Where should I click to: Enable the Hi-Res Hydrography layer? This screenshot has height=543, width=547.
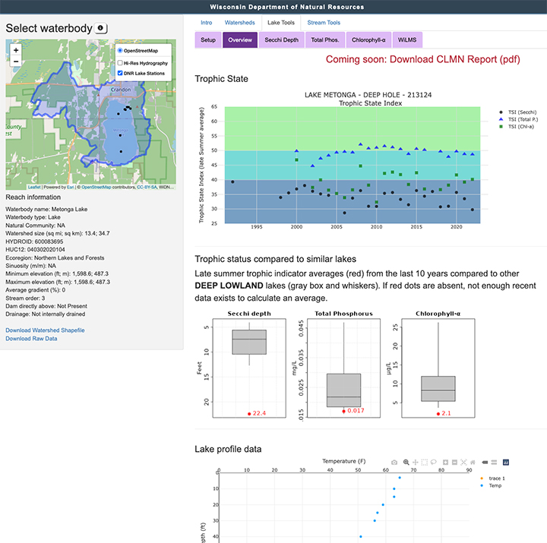coord(120,63)
